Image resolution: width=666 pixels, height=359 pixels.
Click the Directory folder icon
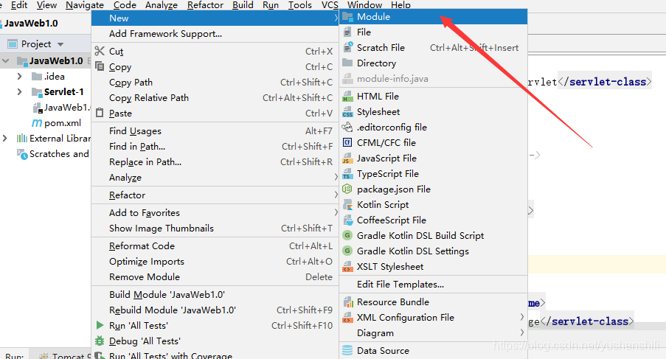click(x=347, y=63)
